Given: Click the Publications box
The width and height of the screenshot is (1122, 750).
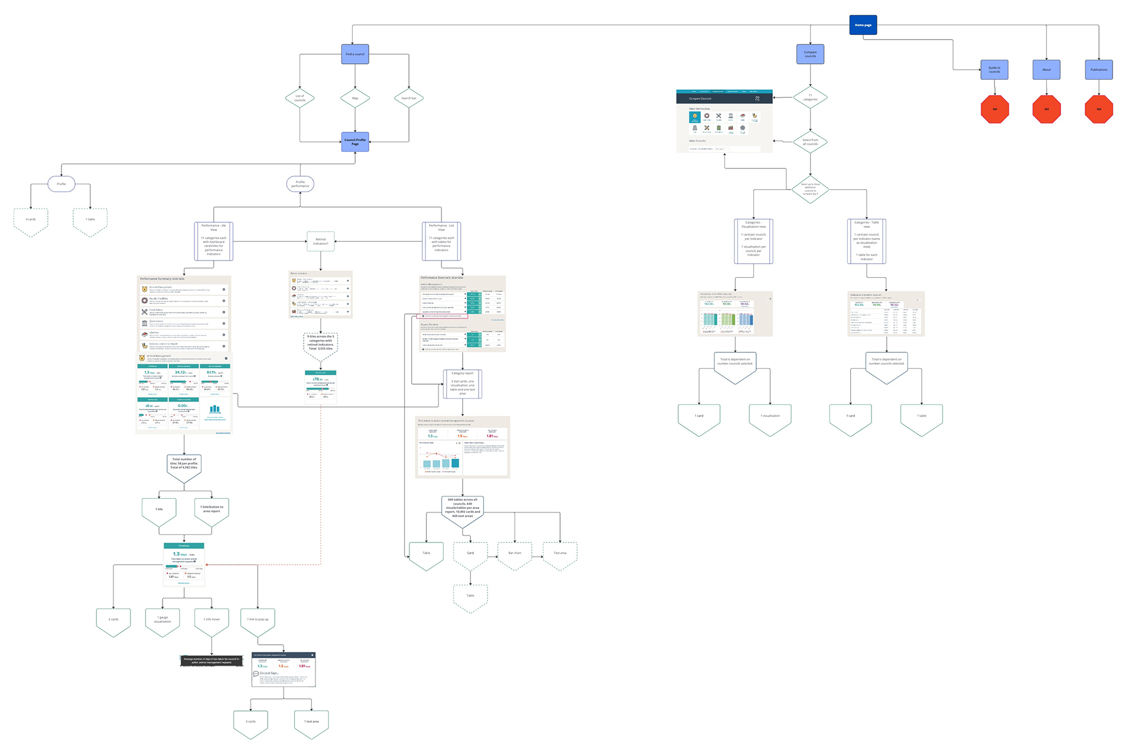Looking at the screenshot, I should (x=1099, y=70).
